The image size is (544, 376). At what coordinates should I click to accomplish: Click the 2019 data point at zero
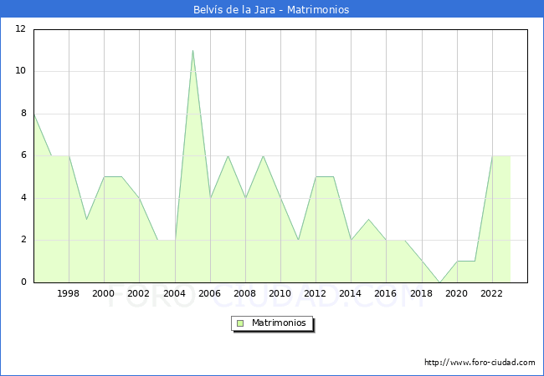click(x=440, y=282)
